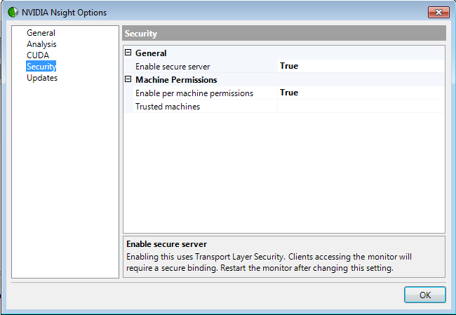Select General in the options list
Image resolution: width=456 pixels, height=315 pixels.
[41, 33]
